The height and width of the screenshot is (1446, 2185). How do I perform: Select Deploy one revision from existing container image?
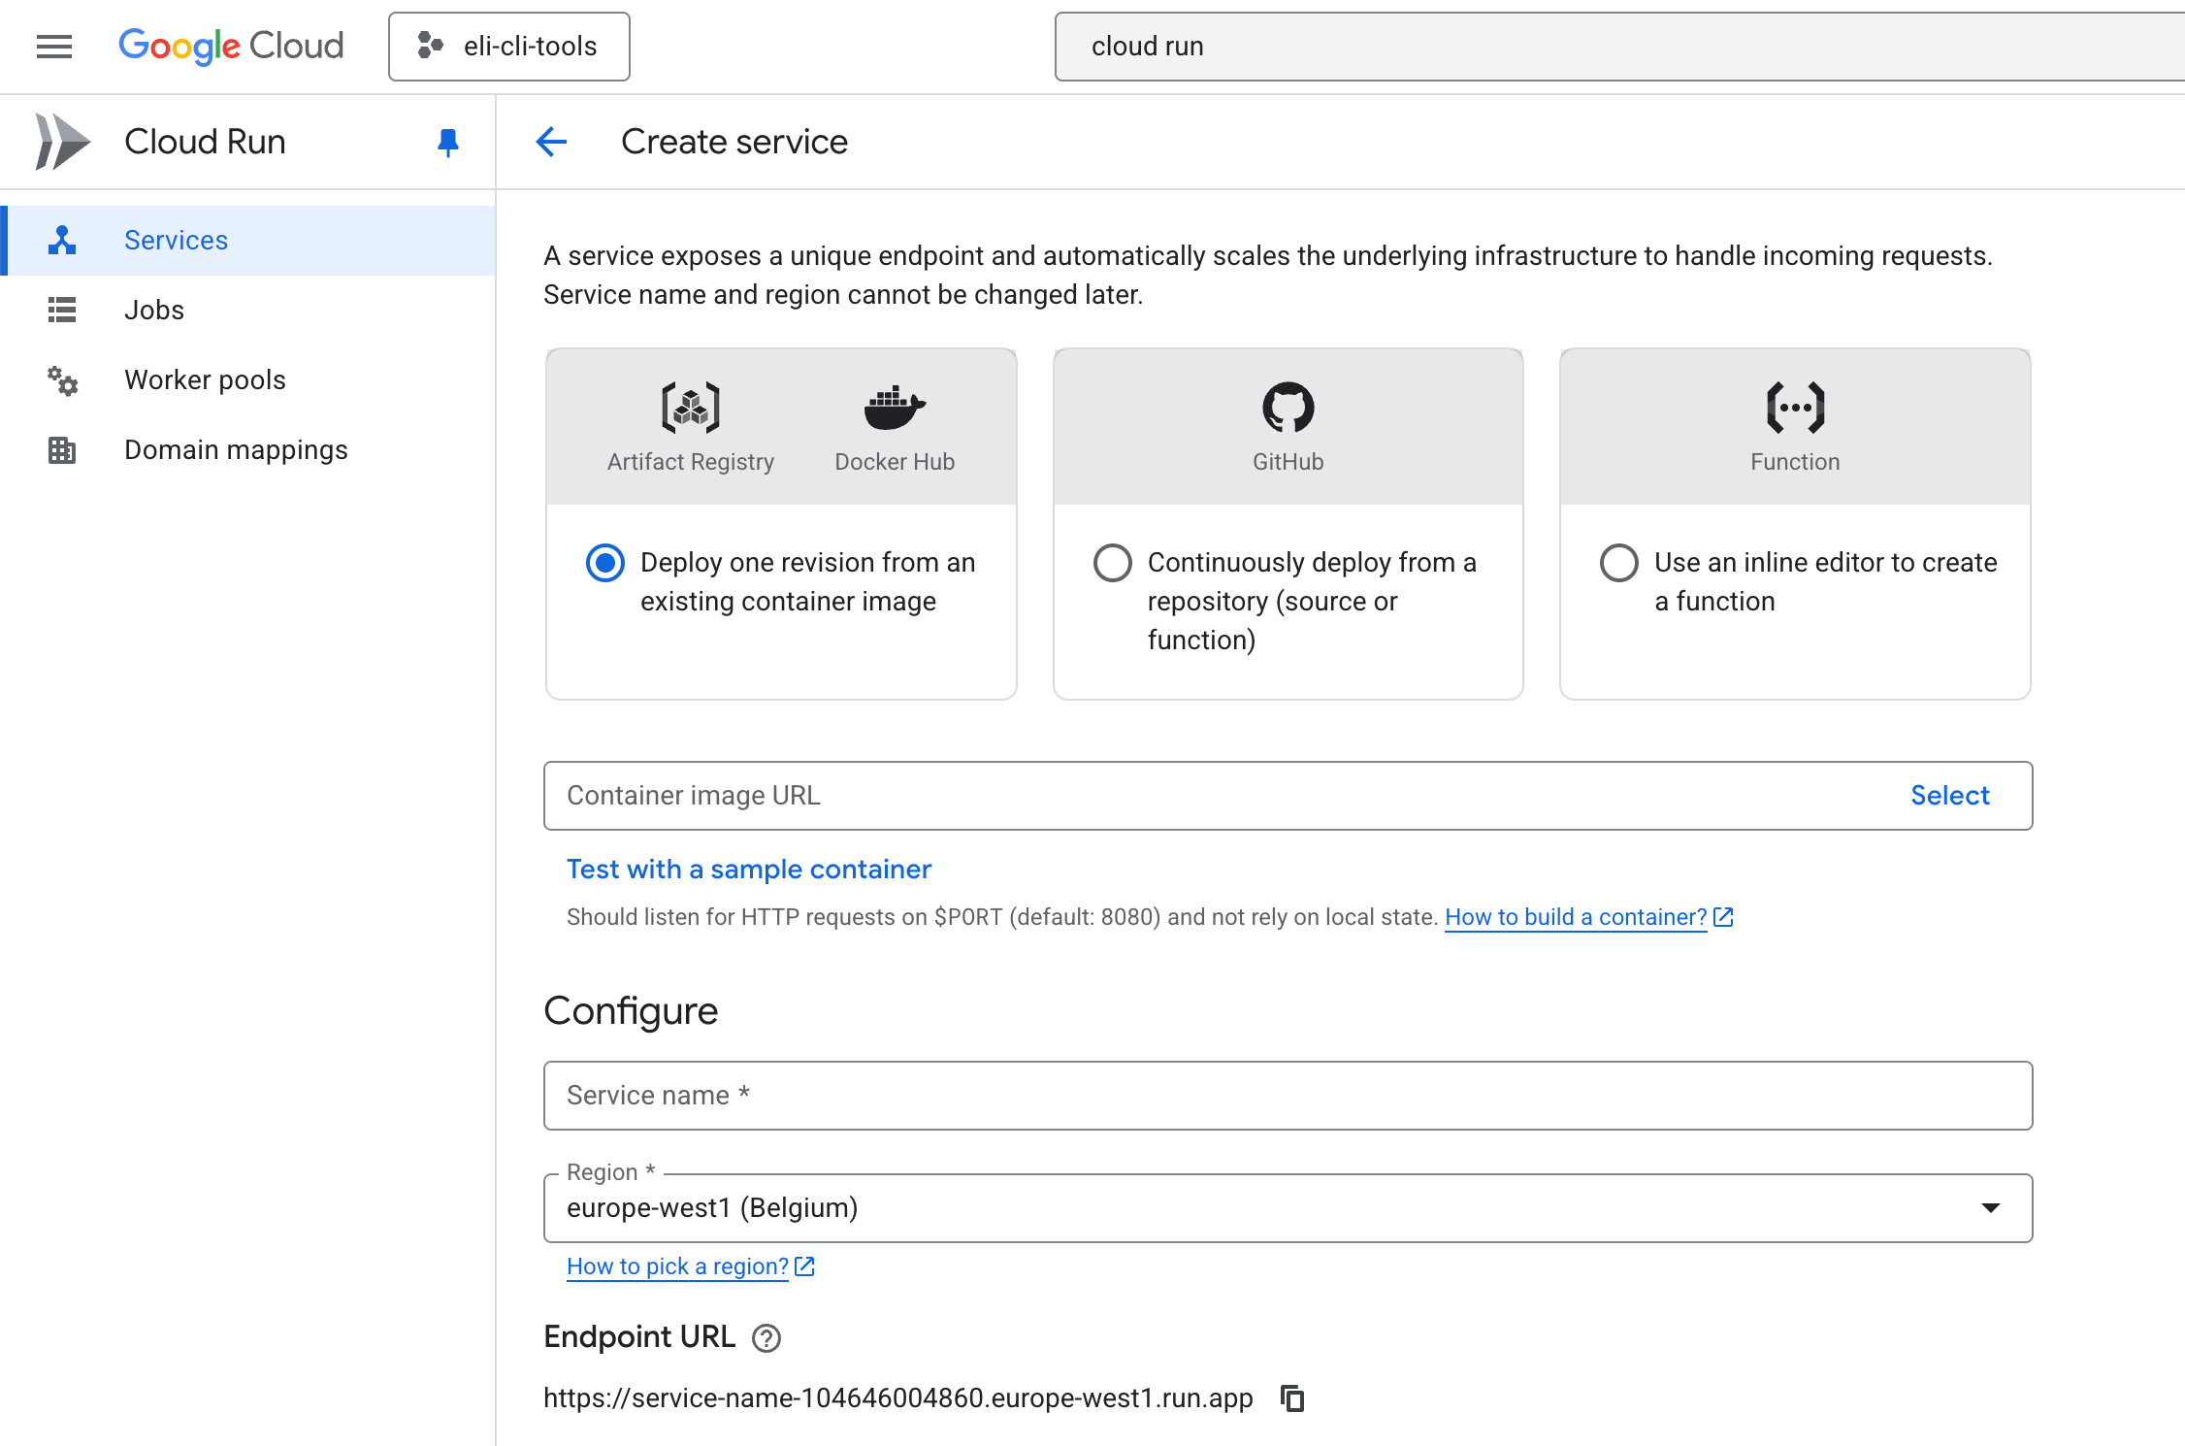click(605, 563)
